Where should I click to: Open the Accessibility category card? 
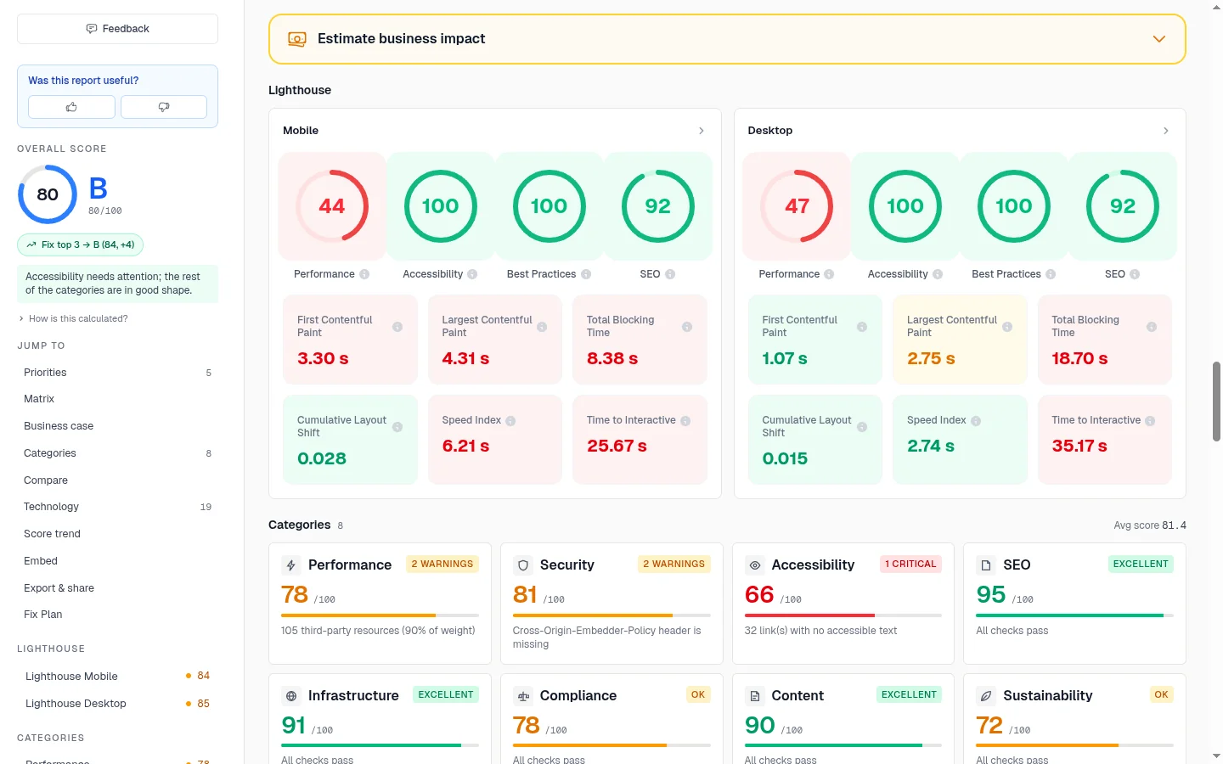(843, 604)
